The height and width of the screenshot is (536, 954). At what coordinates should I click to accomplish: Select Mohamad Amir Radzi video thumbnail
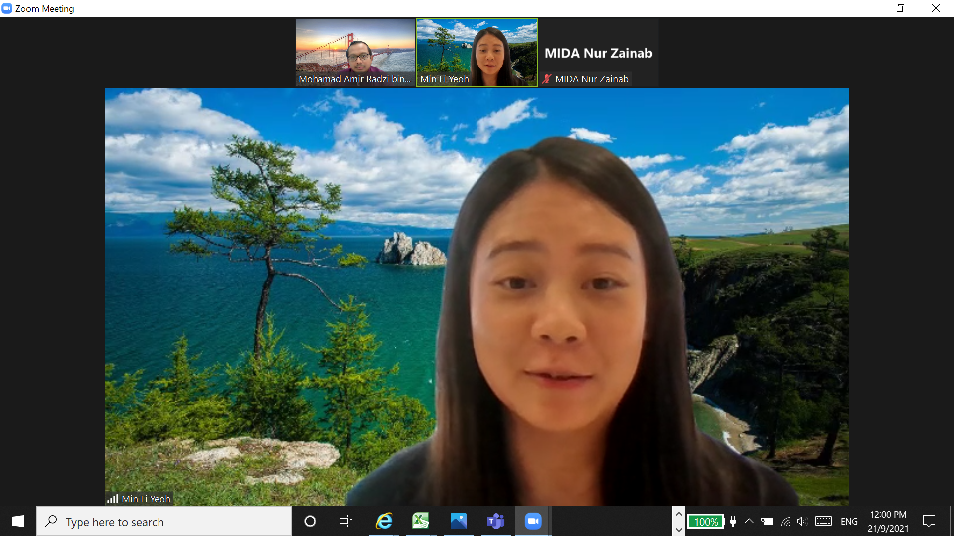tap(355, 53)
